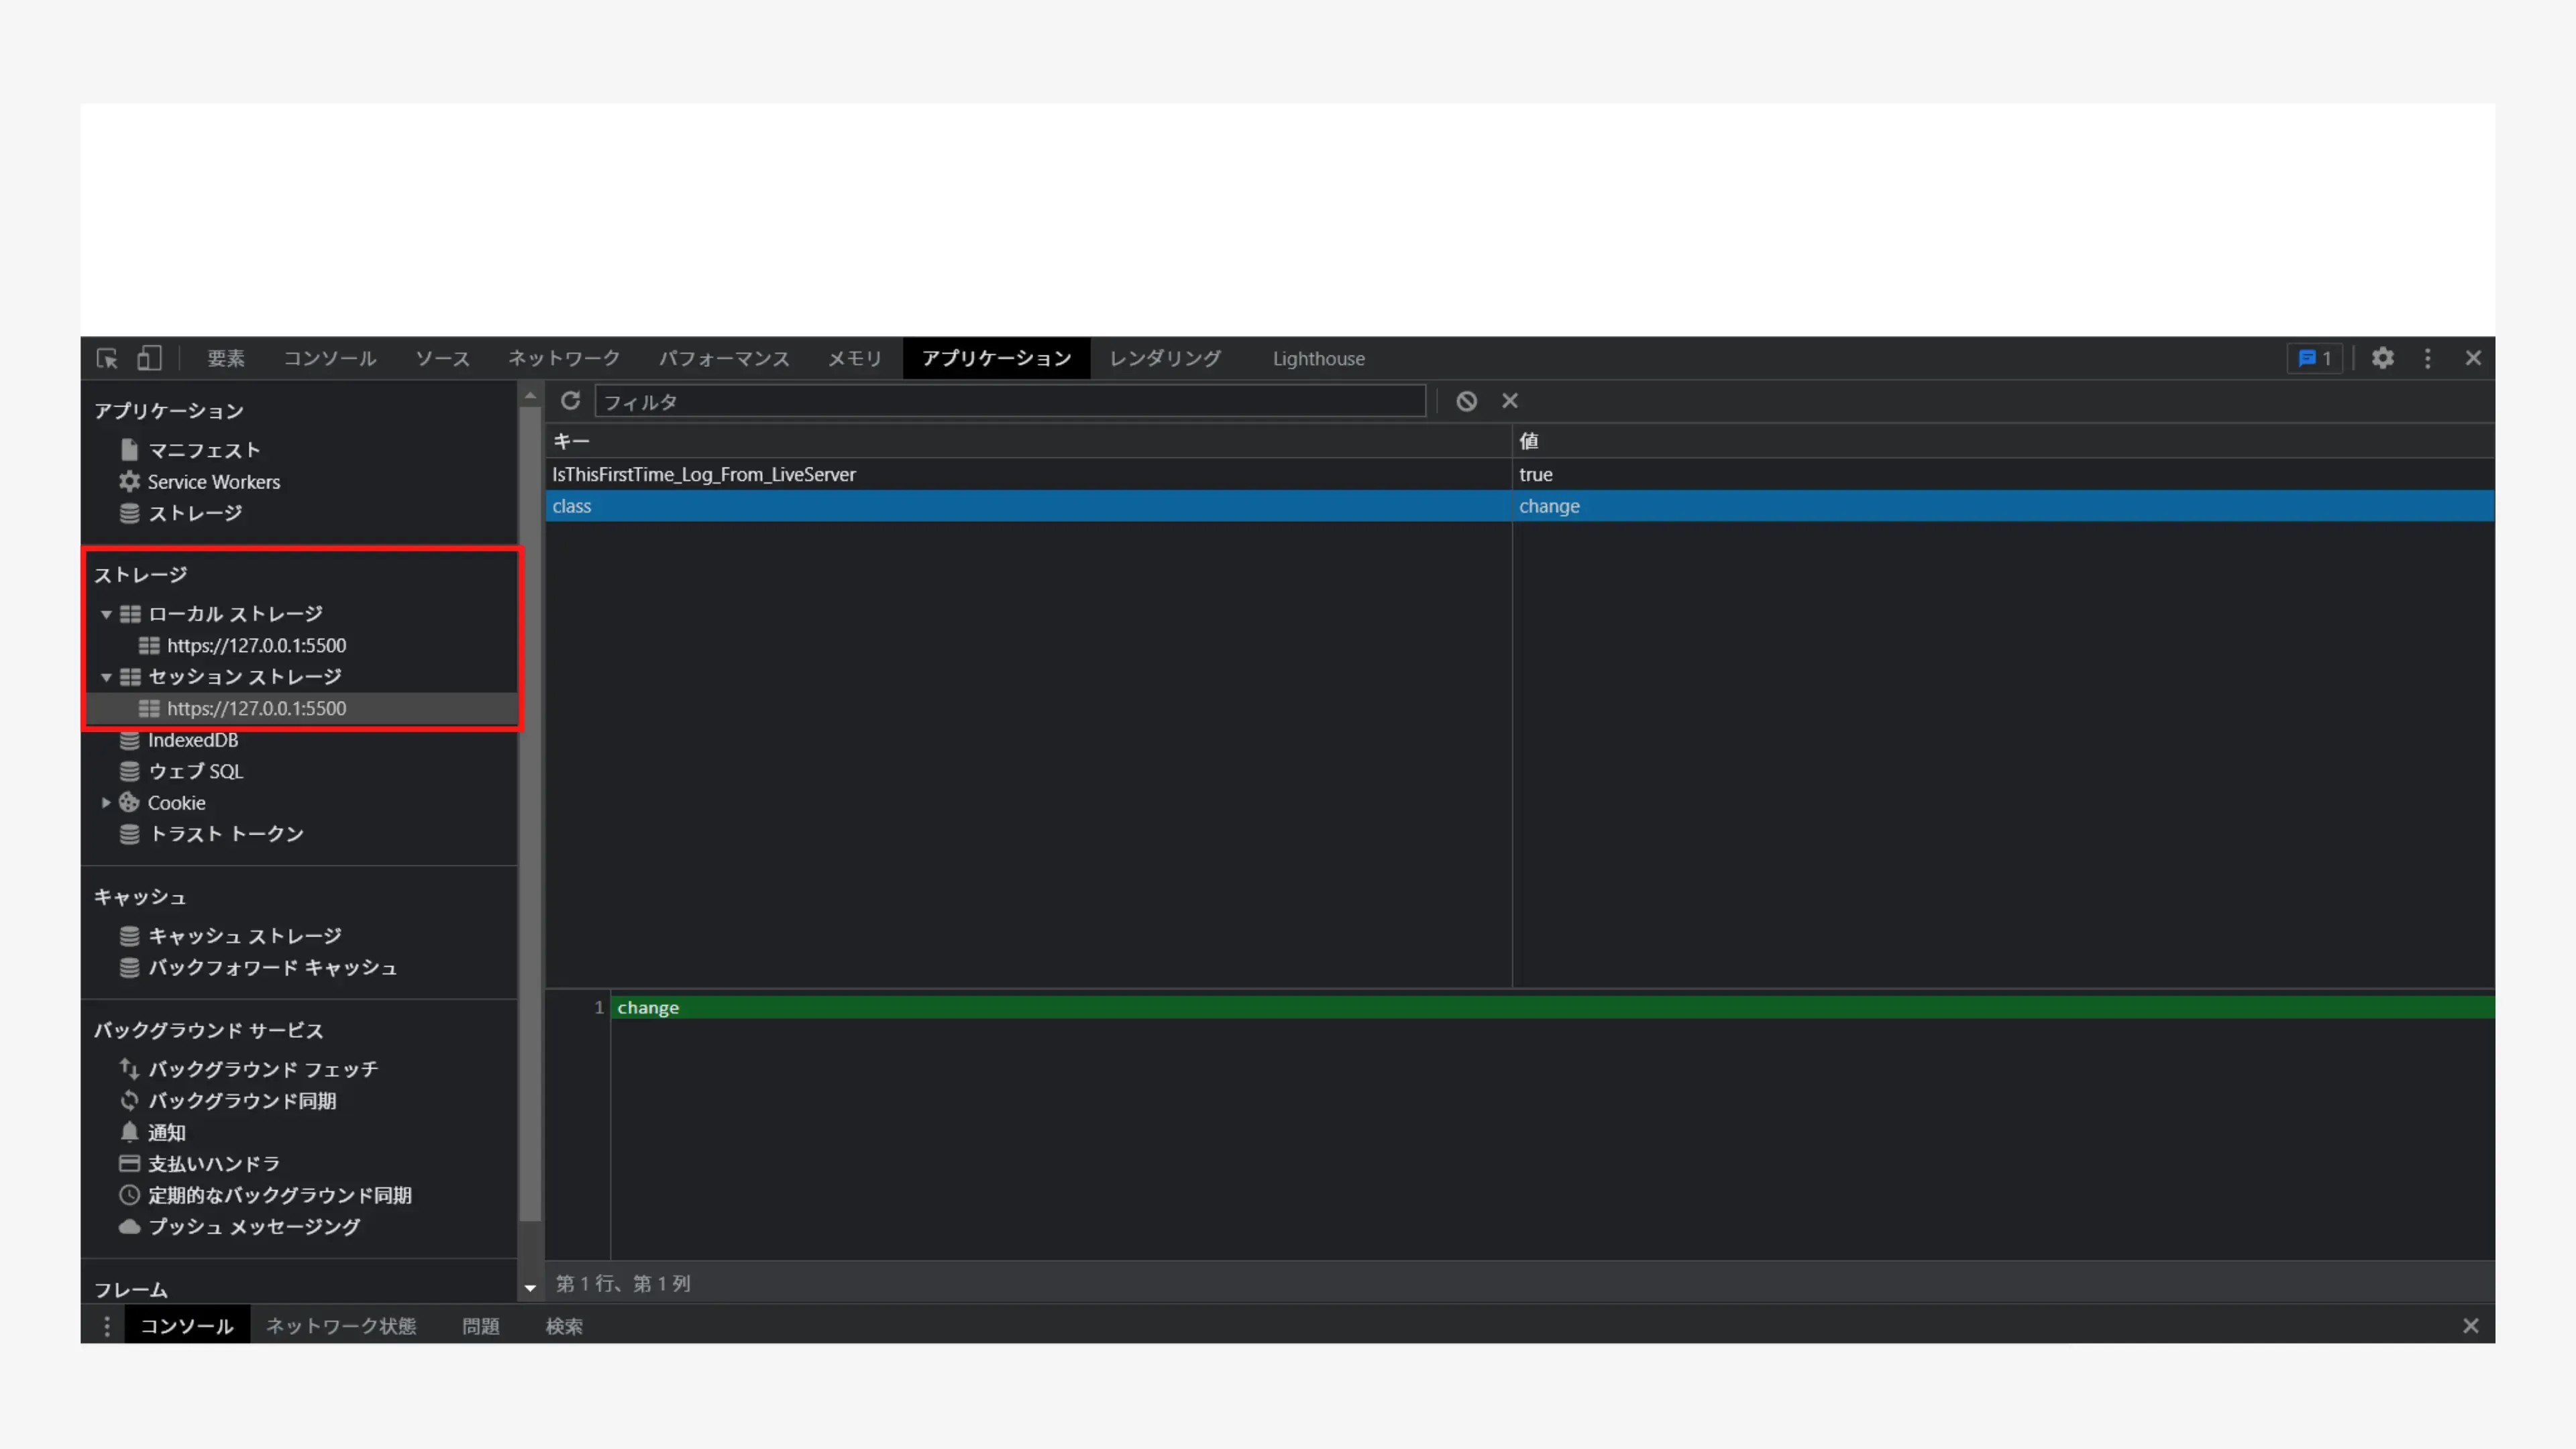Switch to the ネットワーク tab
Image resolution: width=2576 pixels, height=1449 pixels.
(564, 358)
